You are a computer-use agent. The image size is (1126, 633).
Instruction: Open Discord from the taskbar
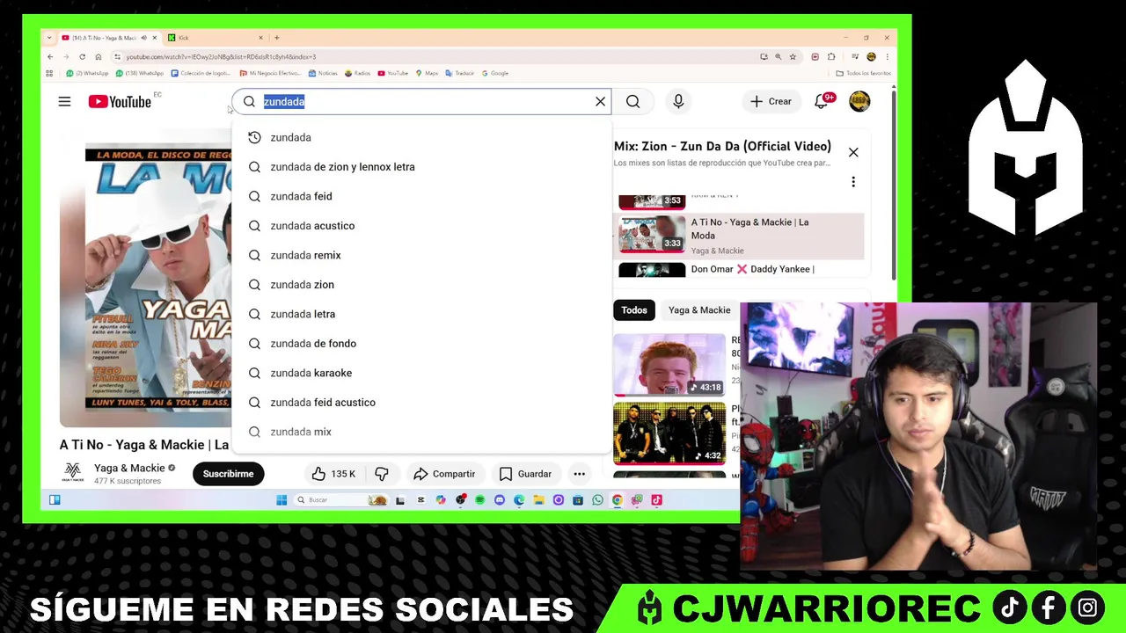(x=500, y=500)
